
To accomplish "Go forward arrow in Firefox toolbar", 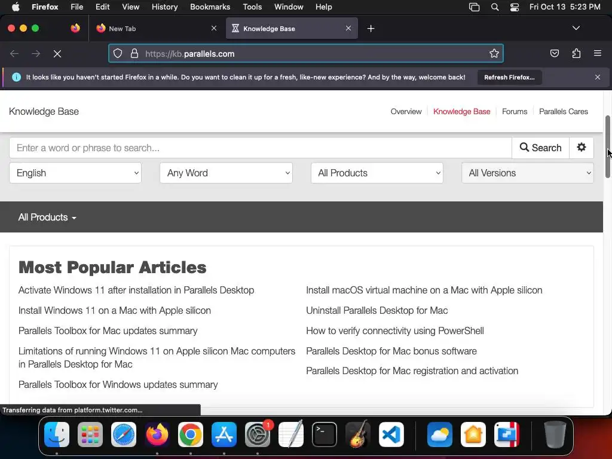I will pos(36,53).
